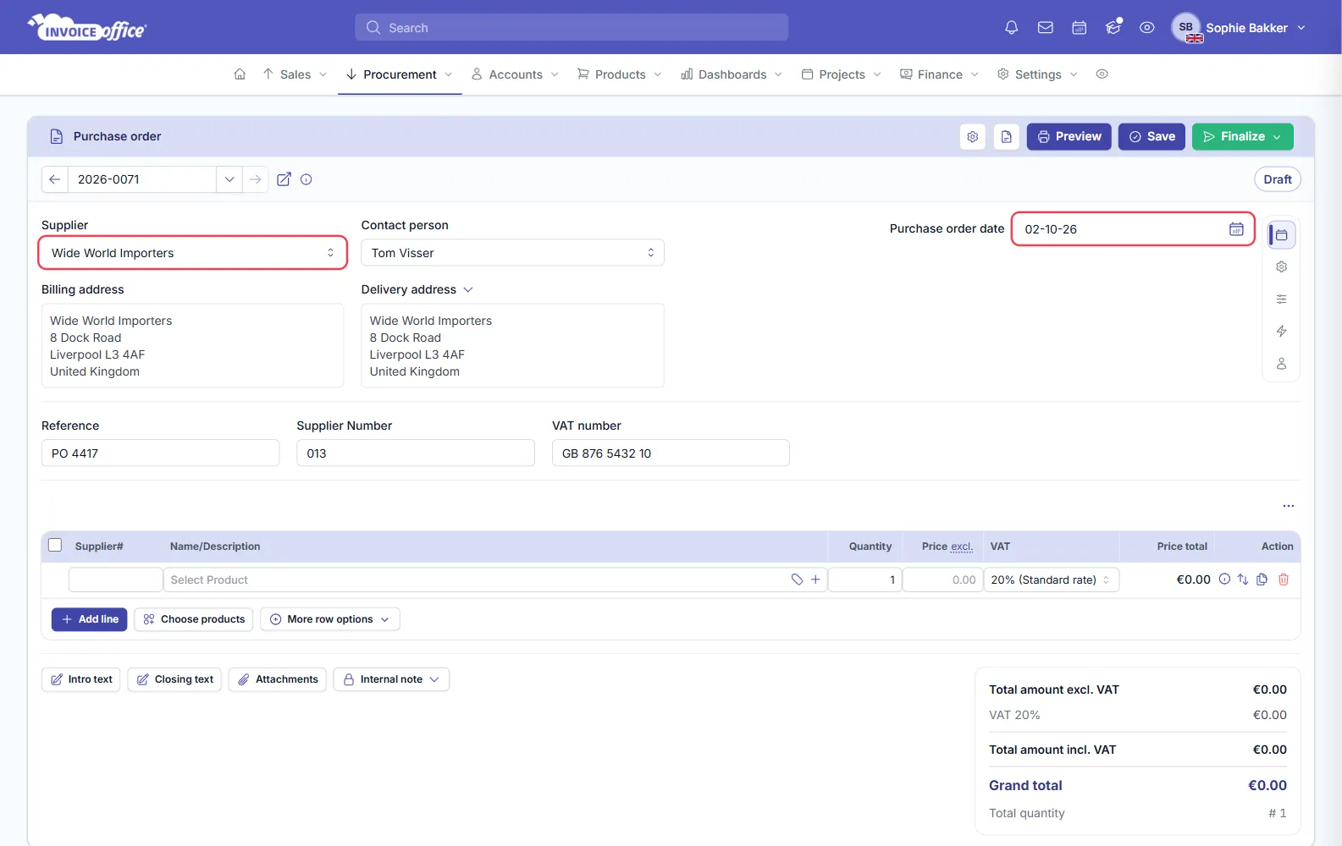The image size is (1342, 846).
Task: Open Finance menu
Action: click(x=940, y=74)
